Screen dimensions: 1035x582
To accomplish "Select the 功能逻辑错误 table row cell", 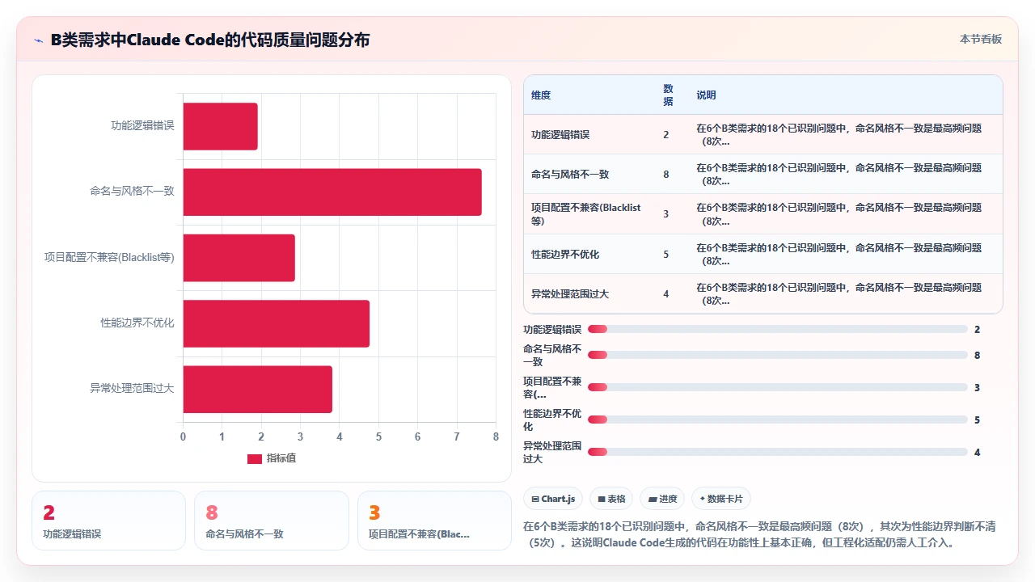I will click(560, 135).
